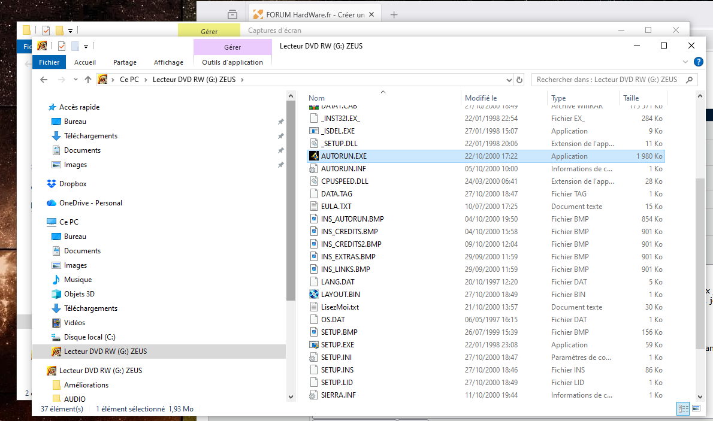The width and height of the screenshot is (713, 421).
Task: Select the Disque local (C:) drive
Action: [x=90, y=337]
